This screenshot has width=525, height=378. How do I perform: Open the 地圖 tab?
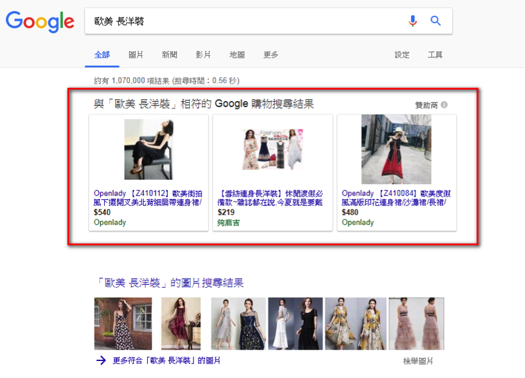pos(237,55)
